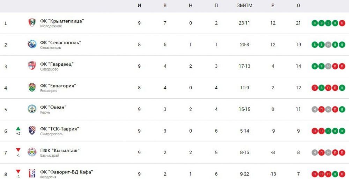
Task: Click the gray Н draw badge for Sevastopol
Action: click(328, 45)
